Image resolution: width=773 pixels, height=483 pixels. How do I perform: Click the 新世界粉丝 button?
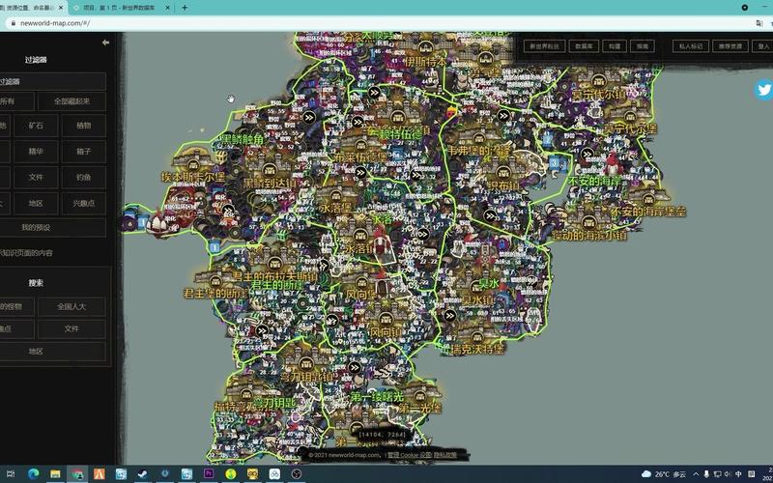tap(543, 45)
